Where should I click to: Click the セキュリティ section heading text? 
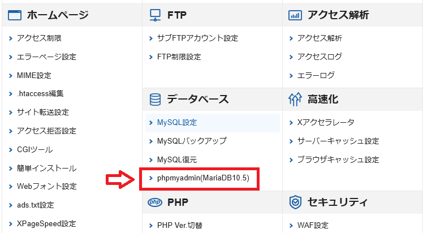click(x=338, y=202)
